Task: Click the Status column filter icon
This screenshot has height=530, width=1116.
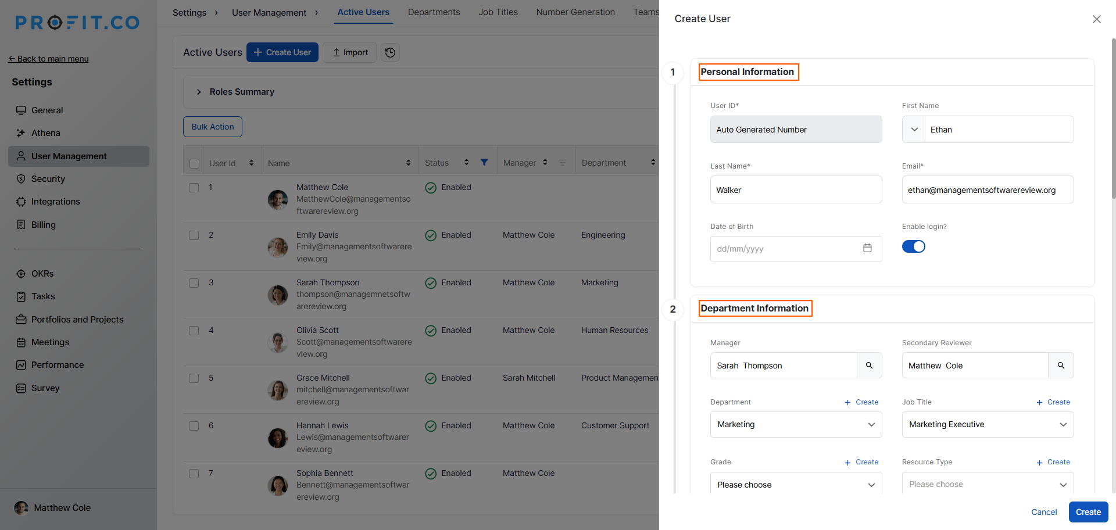Action: pyautogui.click(x=484, y=163)
